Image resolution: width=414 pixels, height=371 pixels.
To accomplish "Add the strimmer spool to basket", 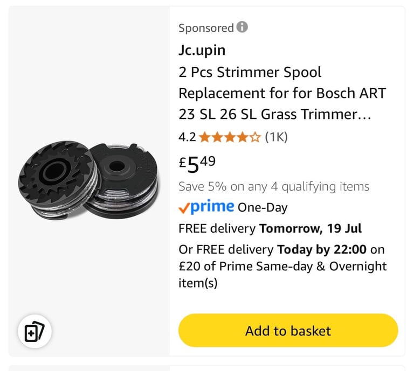I will [288, 331].
